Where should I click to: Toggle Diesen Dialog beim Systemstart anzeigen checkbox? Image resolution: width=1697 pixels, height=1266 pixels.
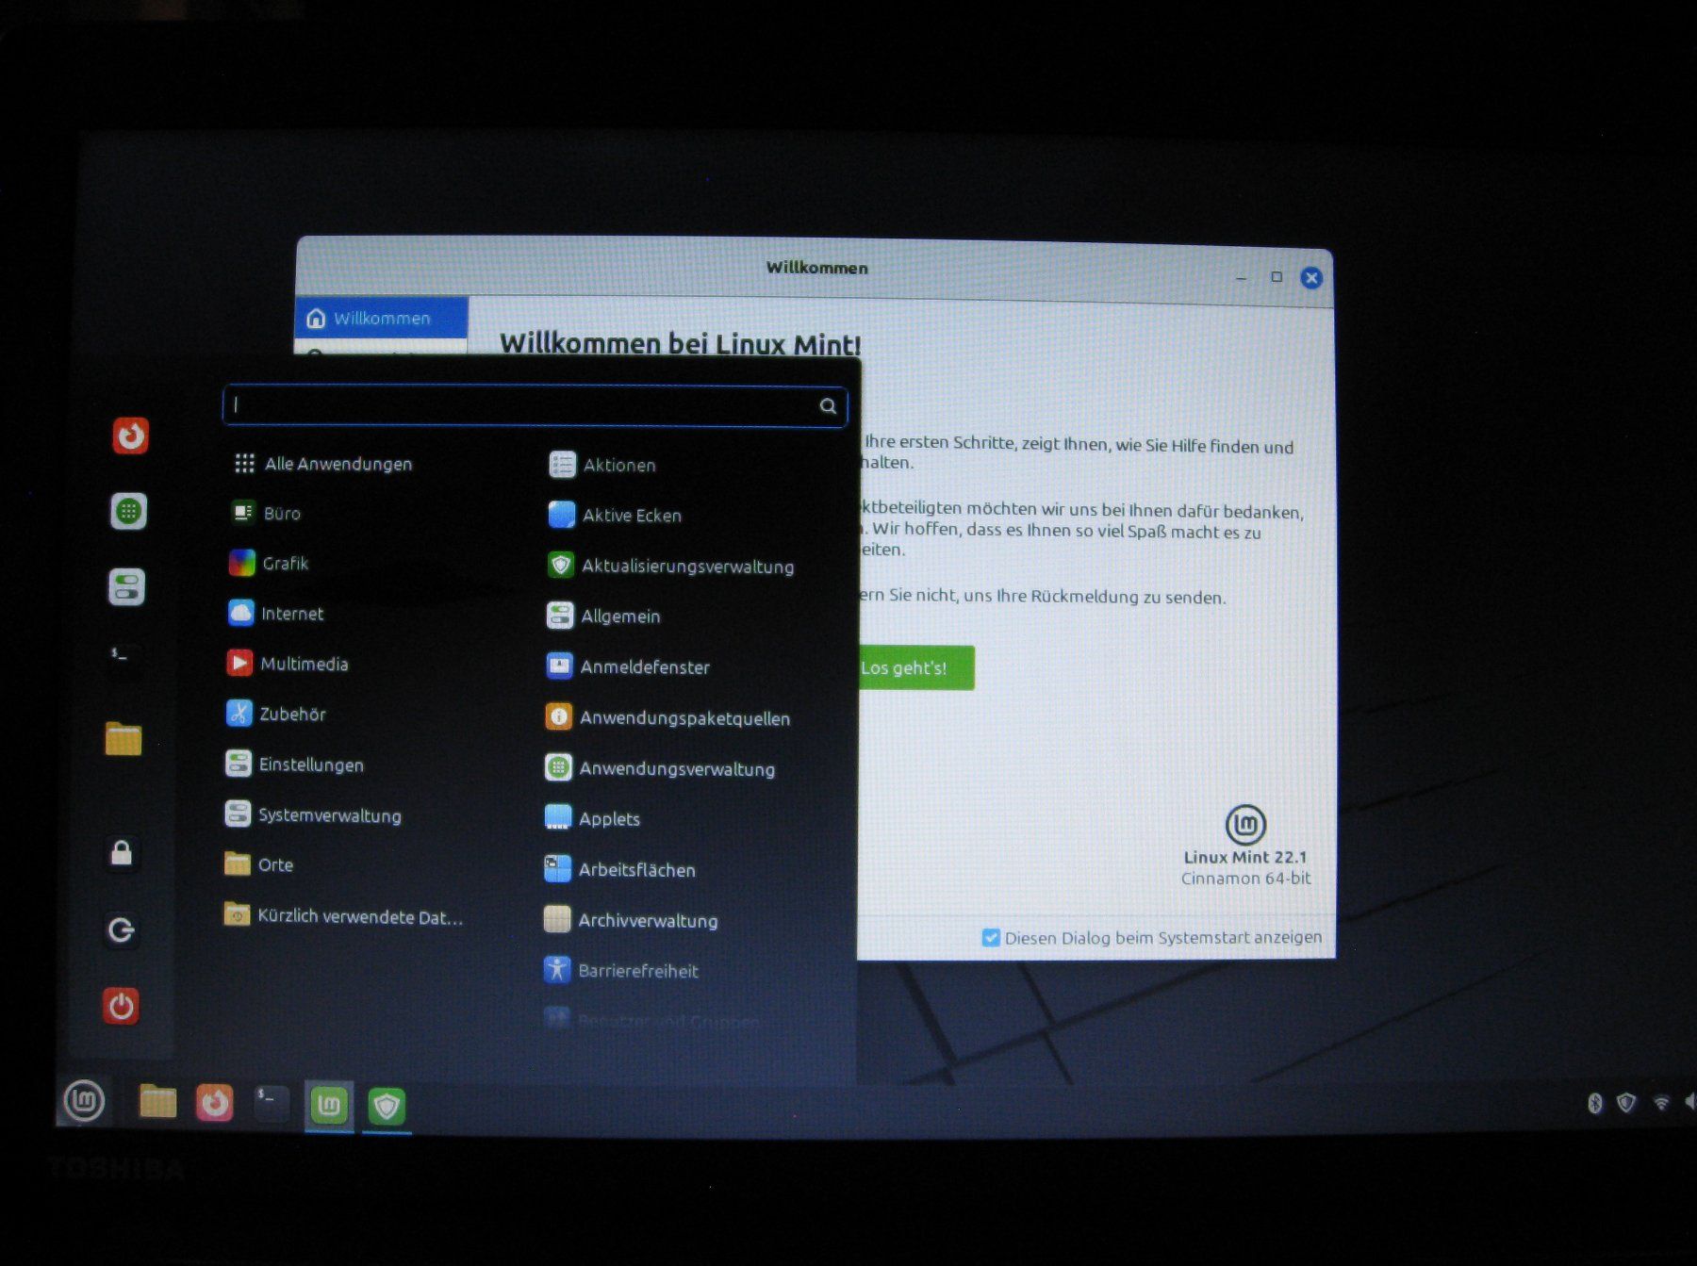[991, 937]
